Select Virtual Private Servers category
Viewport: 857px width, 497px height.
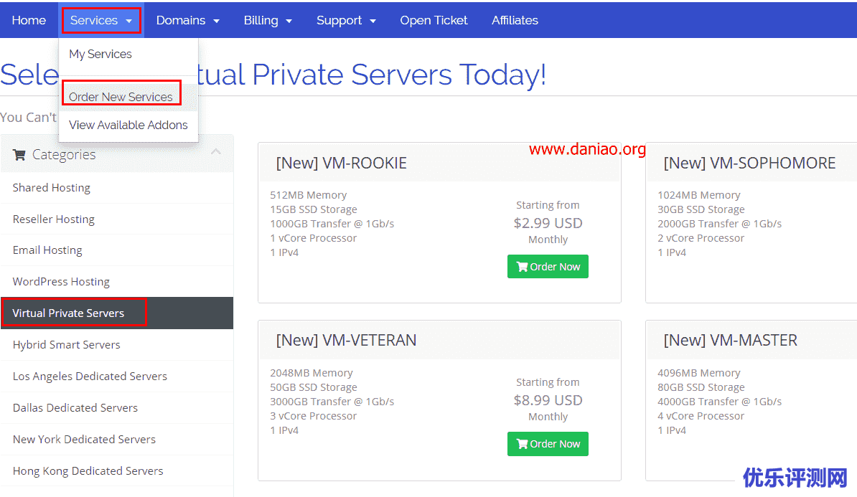(x=69, y=313)
